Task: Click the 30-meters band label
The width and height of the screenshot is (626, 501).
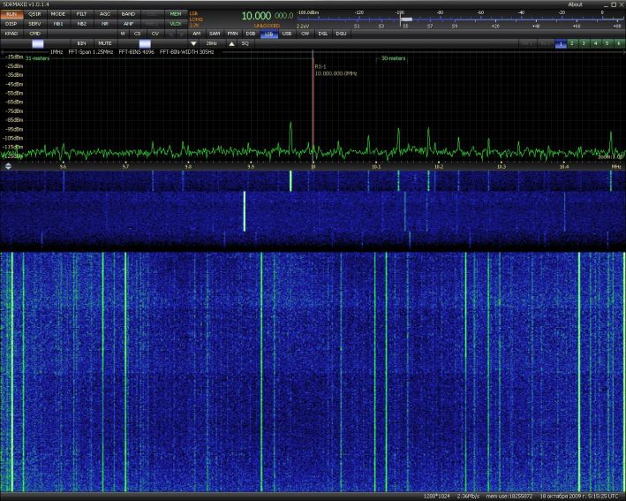Action: 393,58
